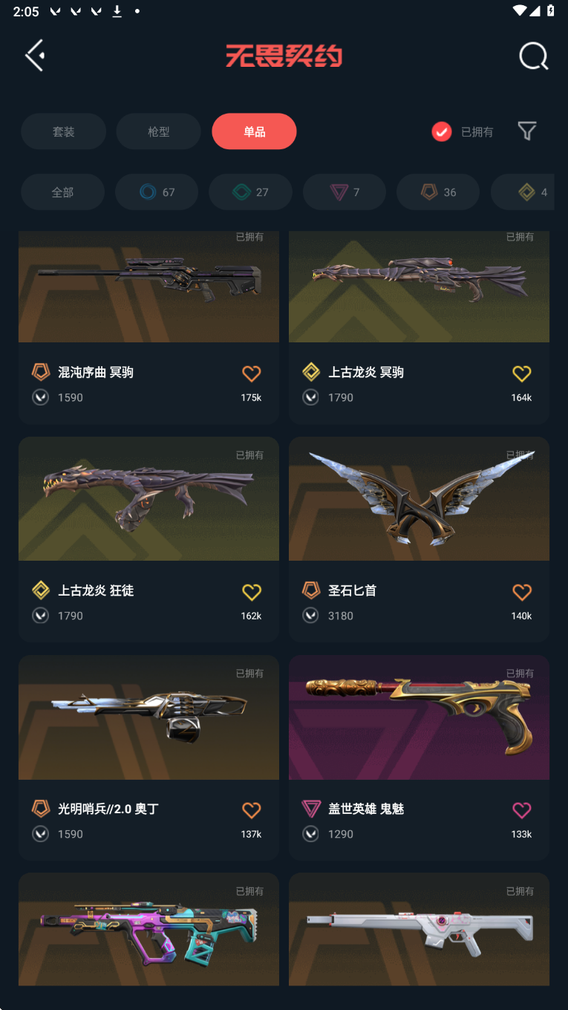Filter by pink triangle tier with 7 items
Screen dimensions: 568x1010
click(345, 192)
